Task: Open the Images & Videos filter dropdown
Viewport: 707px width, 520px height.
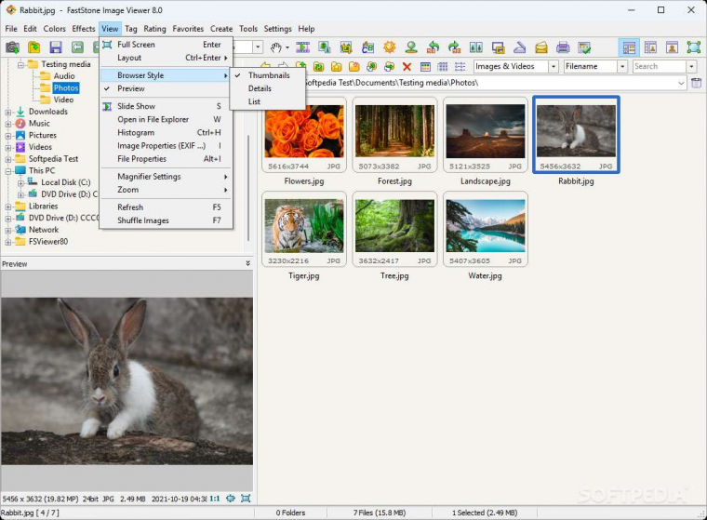Action: [x=554, y=67]
